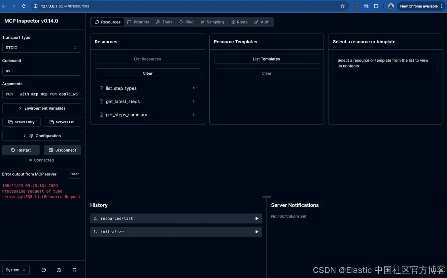
Task: Click the Command input field containing uv
Action: coord(42,71)
